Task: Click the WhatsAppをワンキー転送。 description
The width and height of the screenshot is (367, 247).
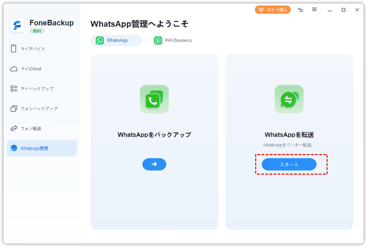Action: point(288,145)
